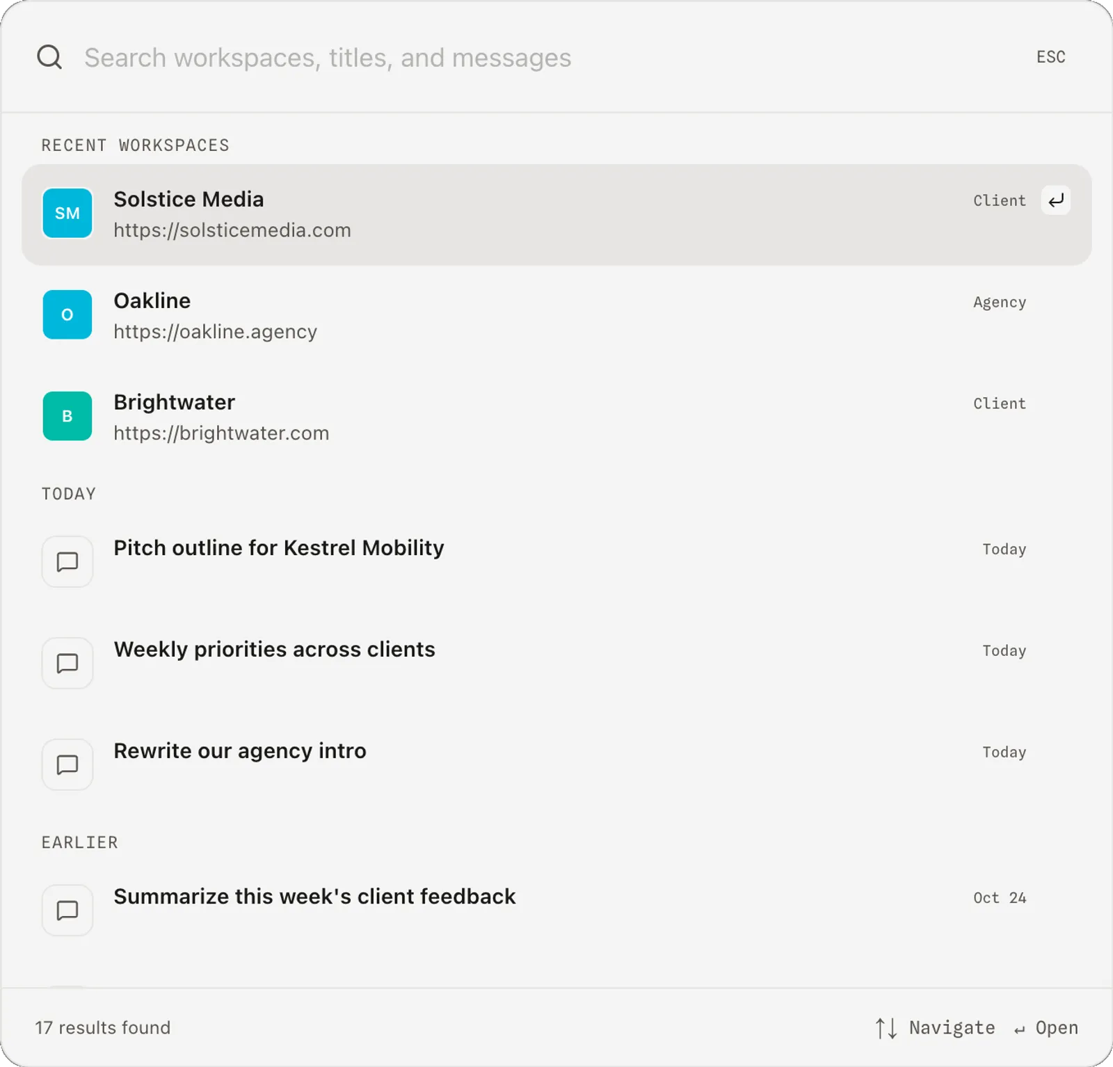
Task: Click the enter-key icon on Solstice Media row
Action: coord(1055,200)
